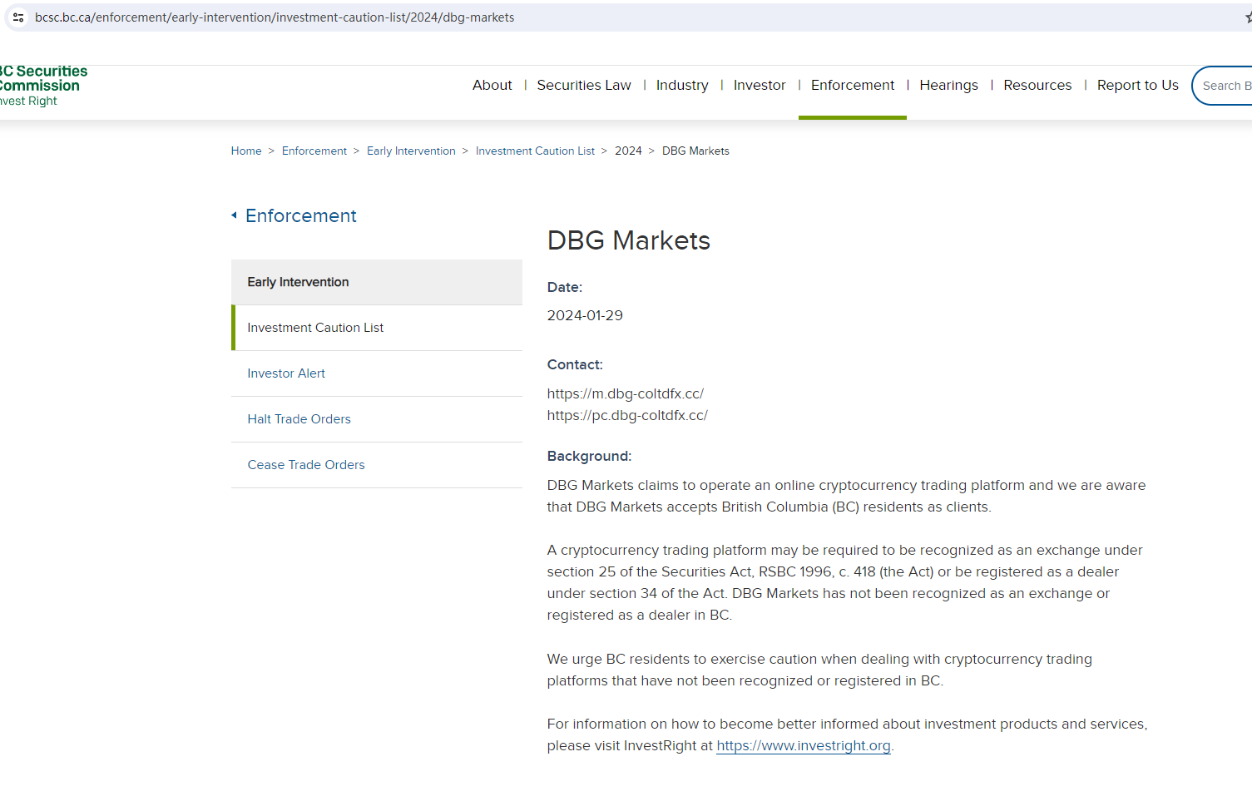The height and width of the screenshot is (811, 1252).
Task: Open Investor Alert in sidebar
Action: point(286,373)
